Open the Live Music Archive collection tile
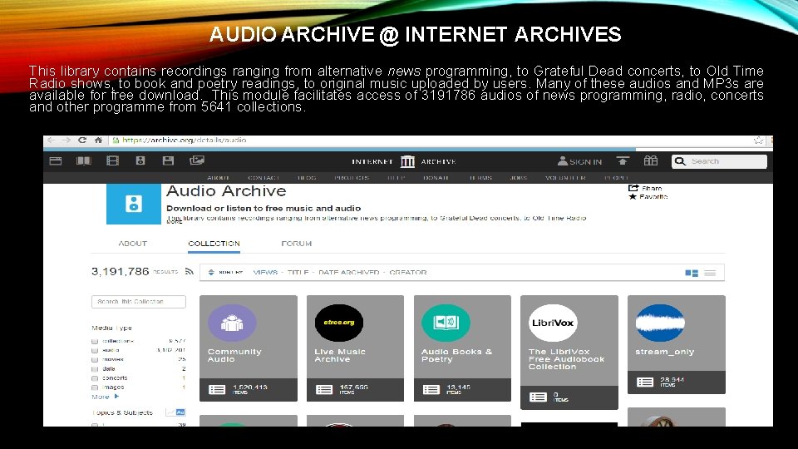The image size is (798, 449). 355,348
